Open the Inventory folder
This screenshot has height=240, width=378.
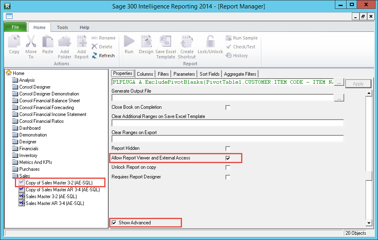[x=25, y=155]
